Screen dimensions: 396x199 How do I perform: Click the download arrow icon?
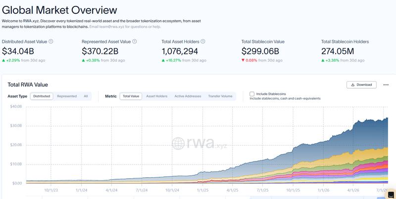(353, 85)
